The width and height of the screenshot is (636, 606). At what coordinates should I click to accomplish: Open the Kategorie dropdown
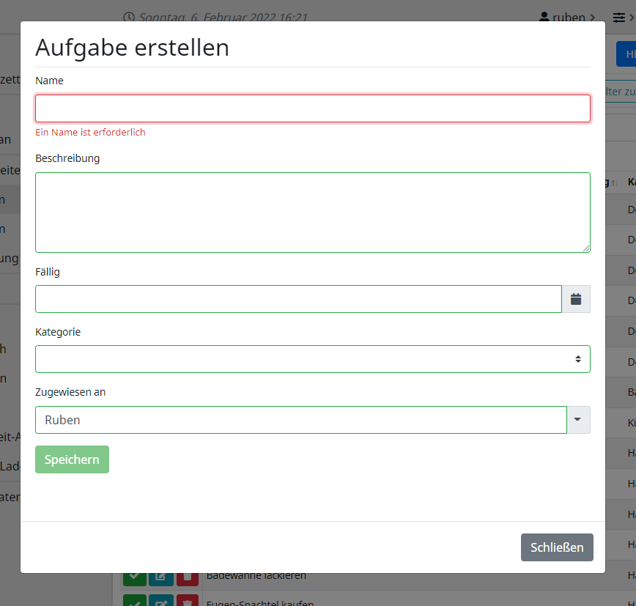pyautogui.click(x=312, y=359)
